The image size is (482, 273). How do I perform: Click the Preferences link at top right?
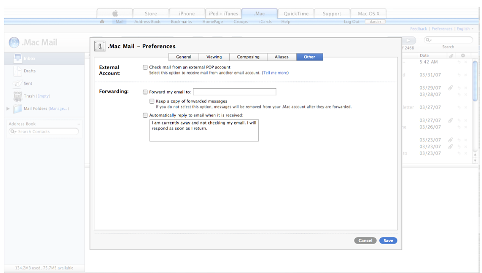(x=442, y=29)
